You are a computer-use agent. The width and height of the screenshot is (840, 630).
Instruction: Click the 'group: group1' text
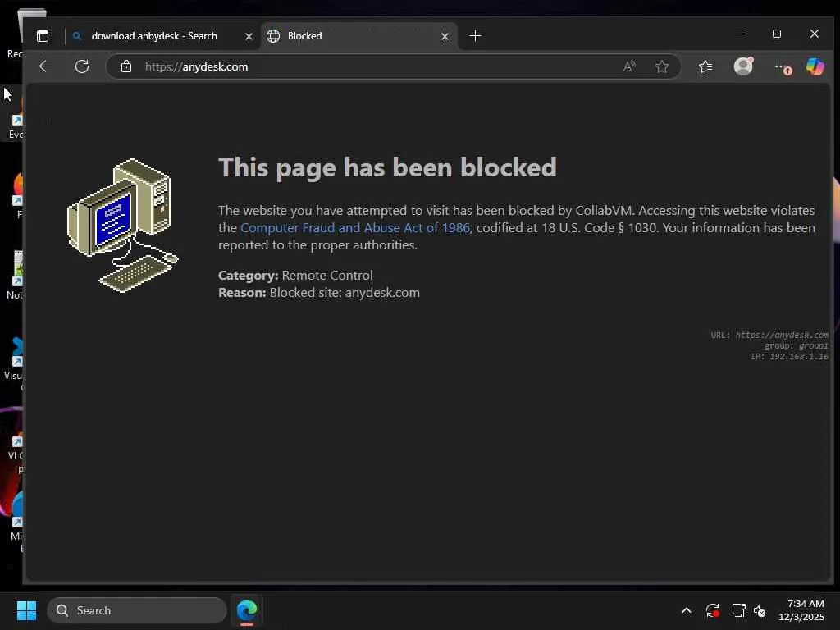click(x=796, y=345)
